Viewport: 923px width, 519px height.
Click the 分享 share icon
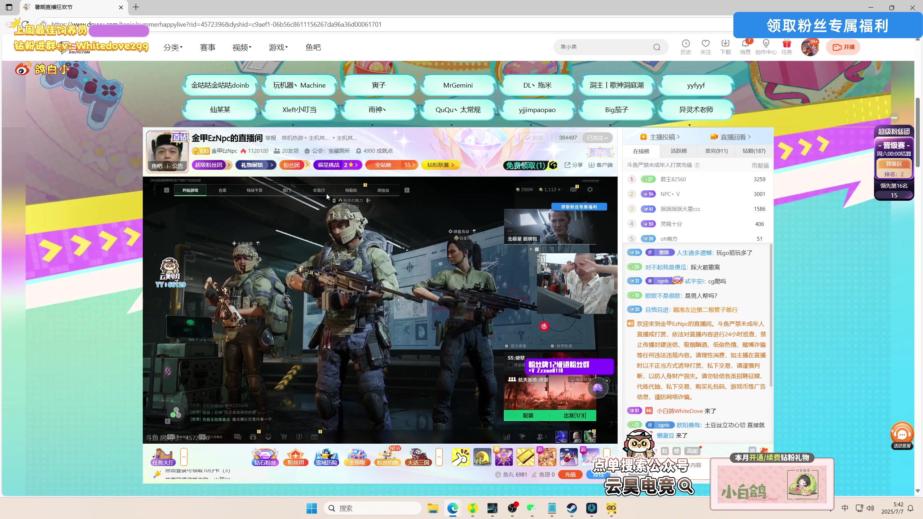(x=573, y=165)
